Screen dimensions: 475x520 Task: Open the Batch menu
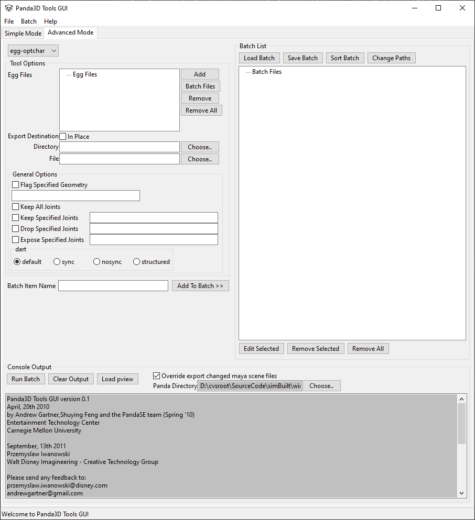29,21
